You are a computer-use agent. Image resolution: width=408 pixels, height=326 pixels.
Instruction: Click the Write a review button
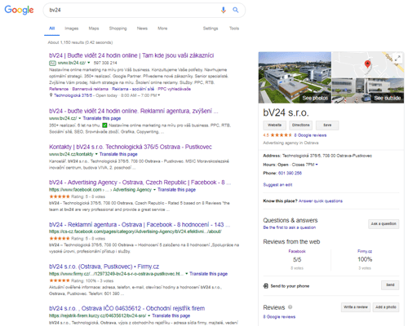click(x=356, y=307)
